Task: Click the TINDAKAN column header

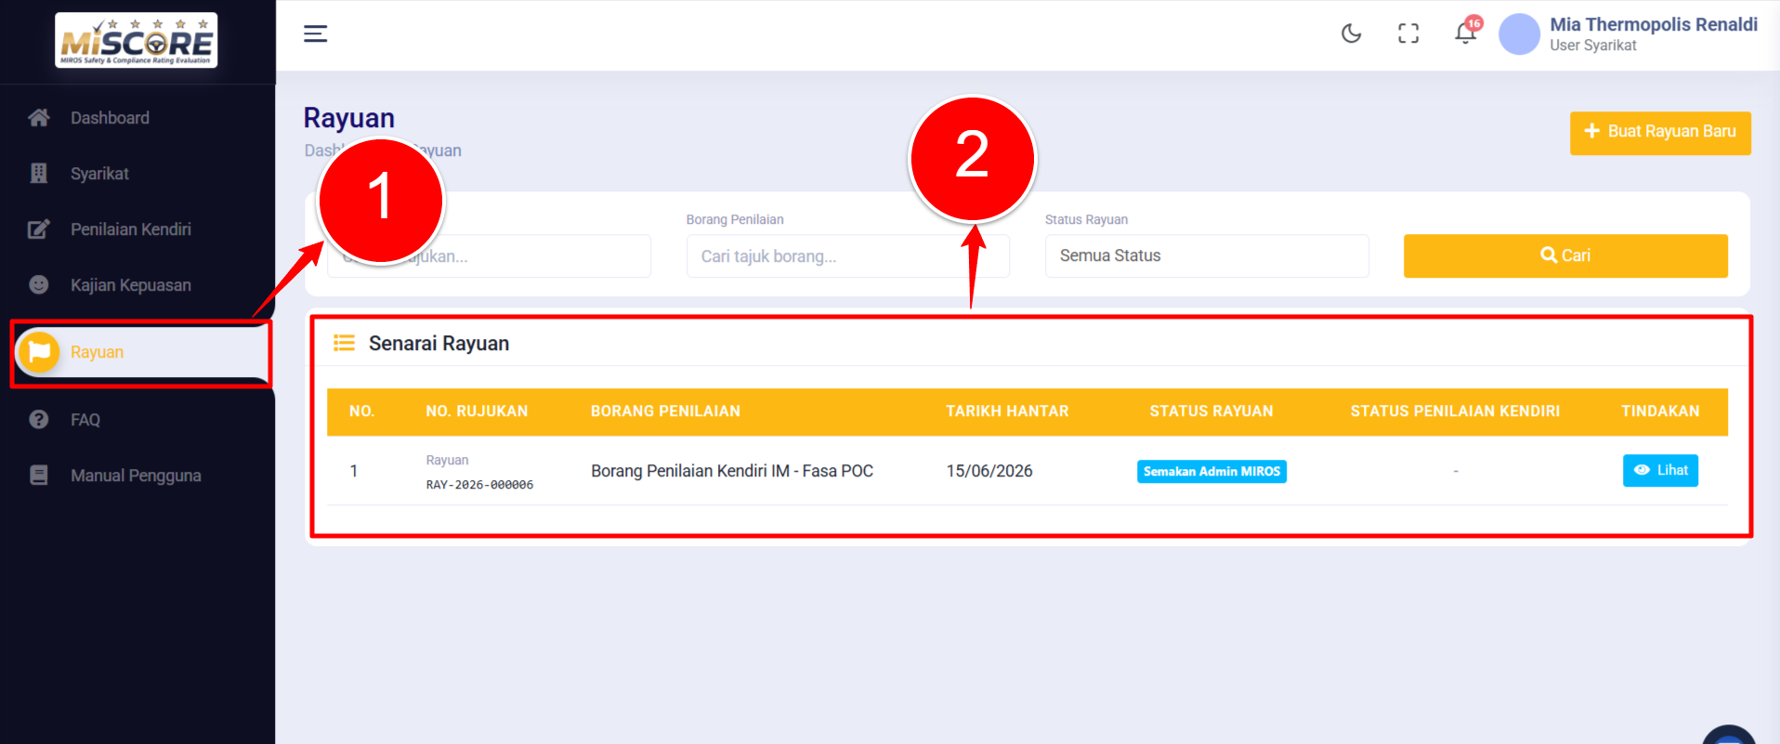Action: tap(1660, 411)
